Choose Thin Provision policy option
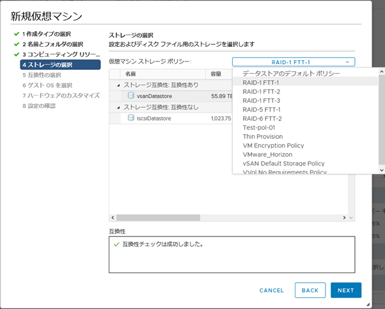Screen dimensions: 385x309 click(x=263, y=137)
